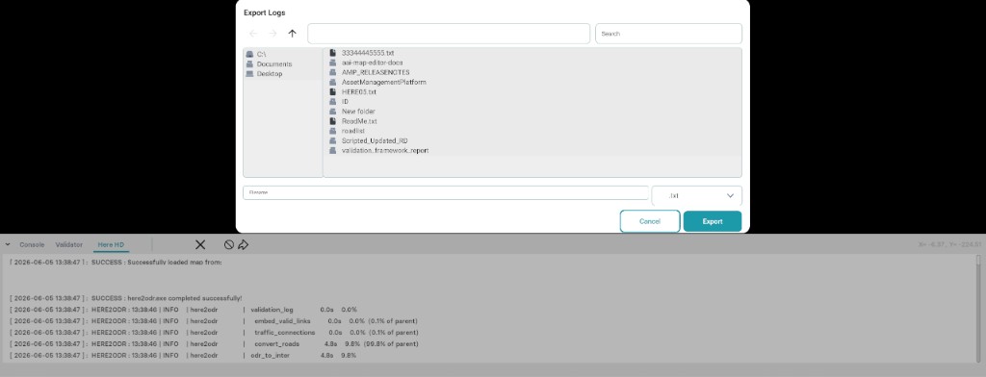Screen dimensions: 986x377
Task: Click the convert_roads log entry
Action: click(x=215, y=343)
